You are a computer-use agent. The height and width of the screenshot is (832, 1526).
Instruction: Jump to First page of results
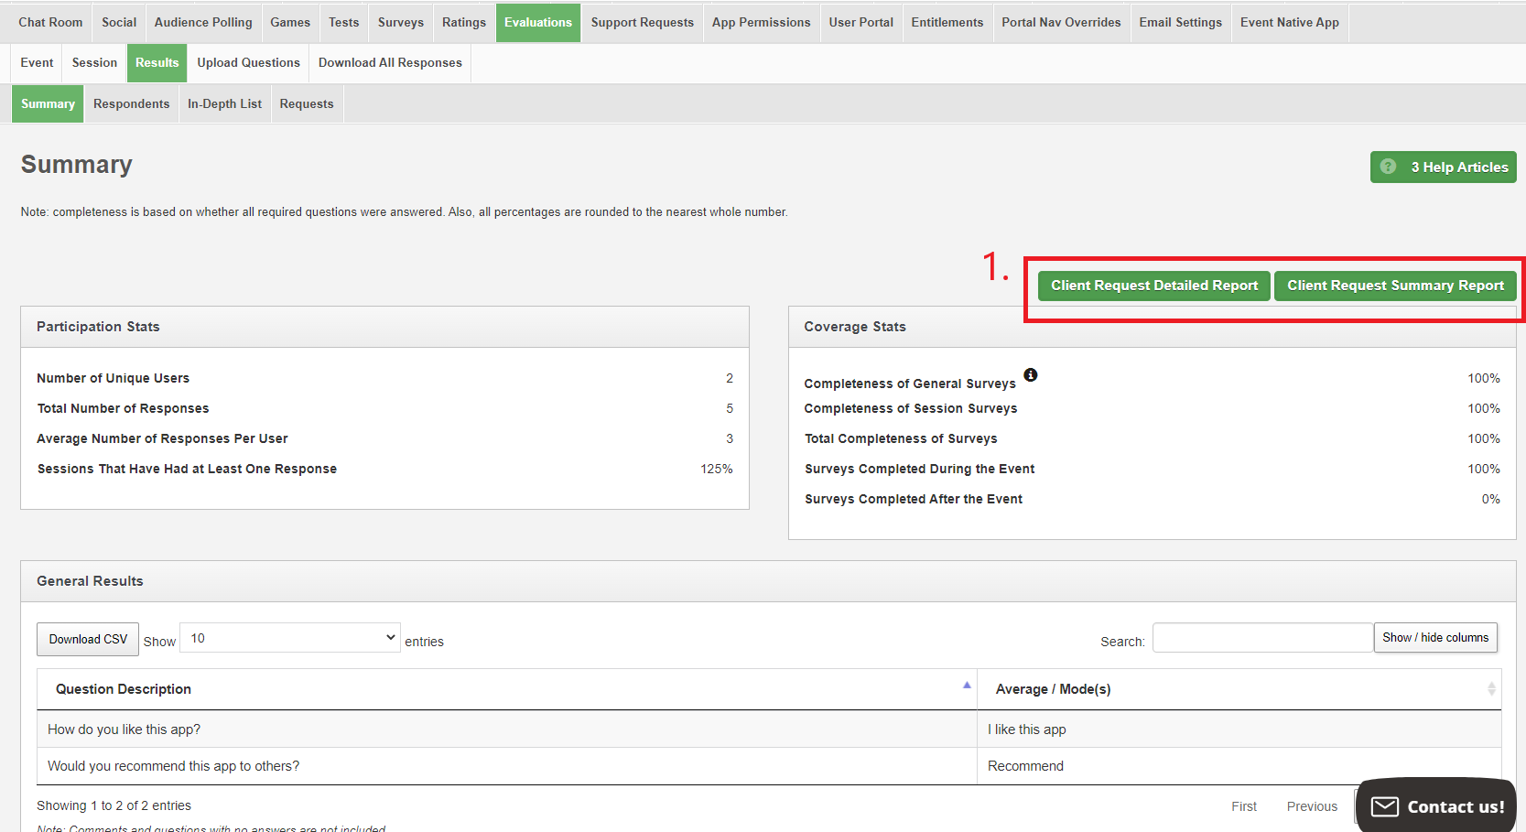click(x=1243, y=806)
